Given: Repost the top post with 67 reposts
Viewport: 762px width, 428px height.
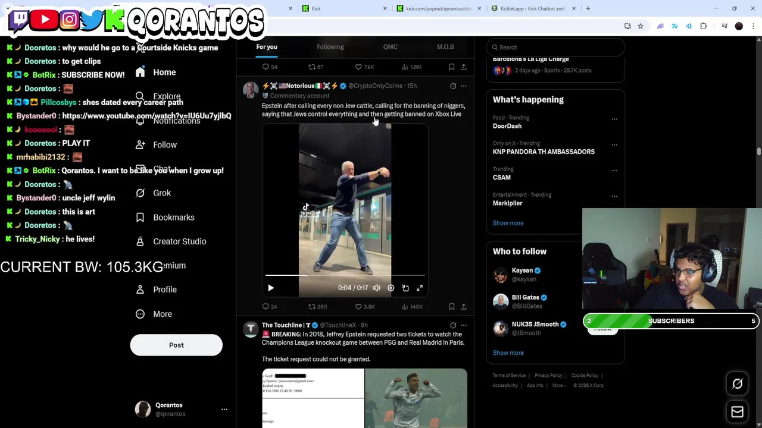Looking at the screenshot, I should tap(316, 67).
